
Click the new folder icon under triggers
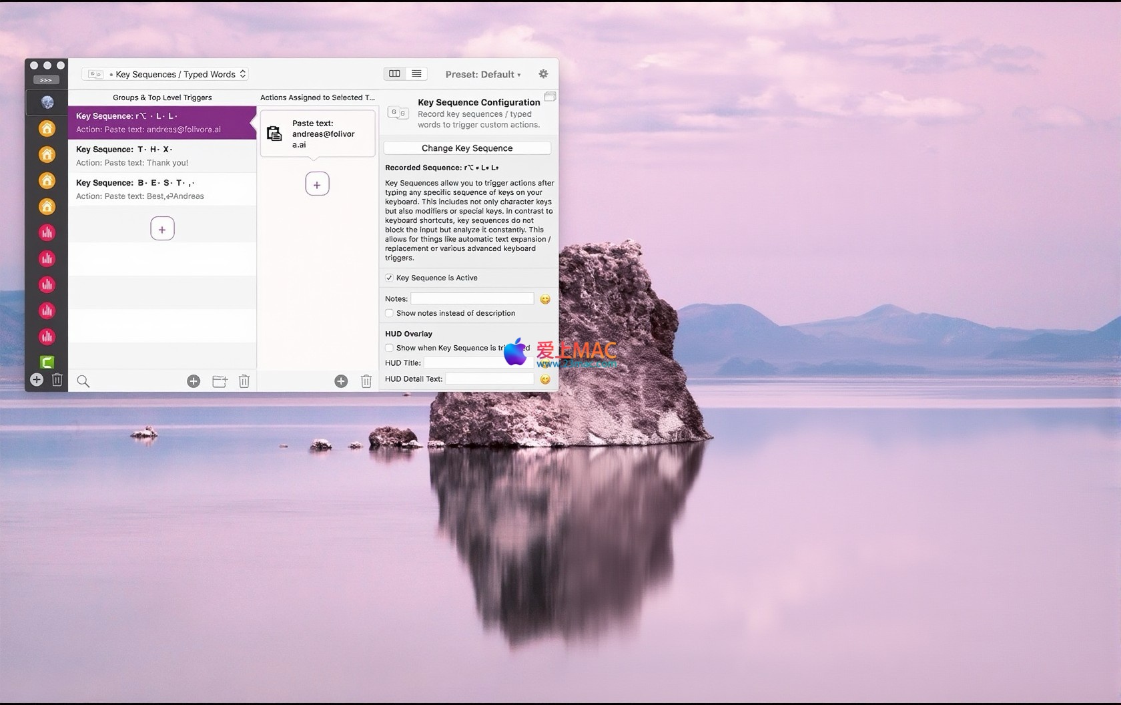220,381
